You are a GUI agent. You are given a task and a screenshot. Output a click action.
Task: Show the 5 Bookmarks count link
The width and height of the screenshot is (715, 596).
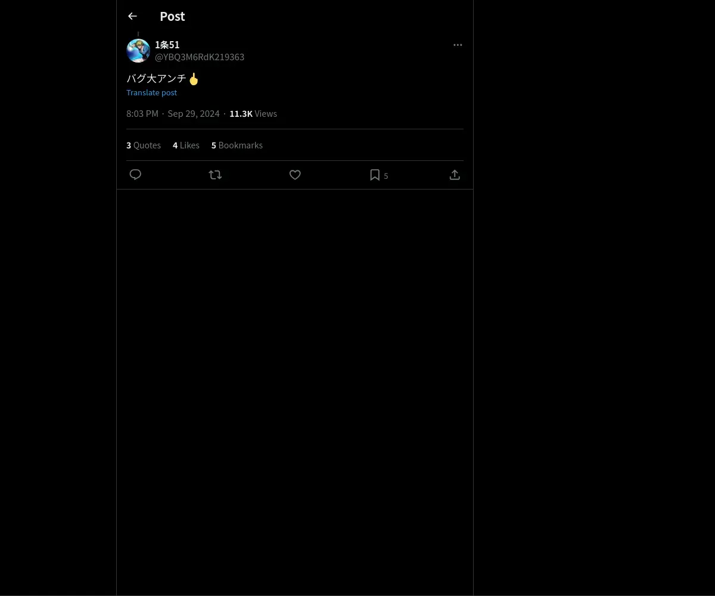coord(237,145)
